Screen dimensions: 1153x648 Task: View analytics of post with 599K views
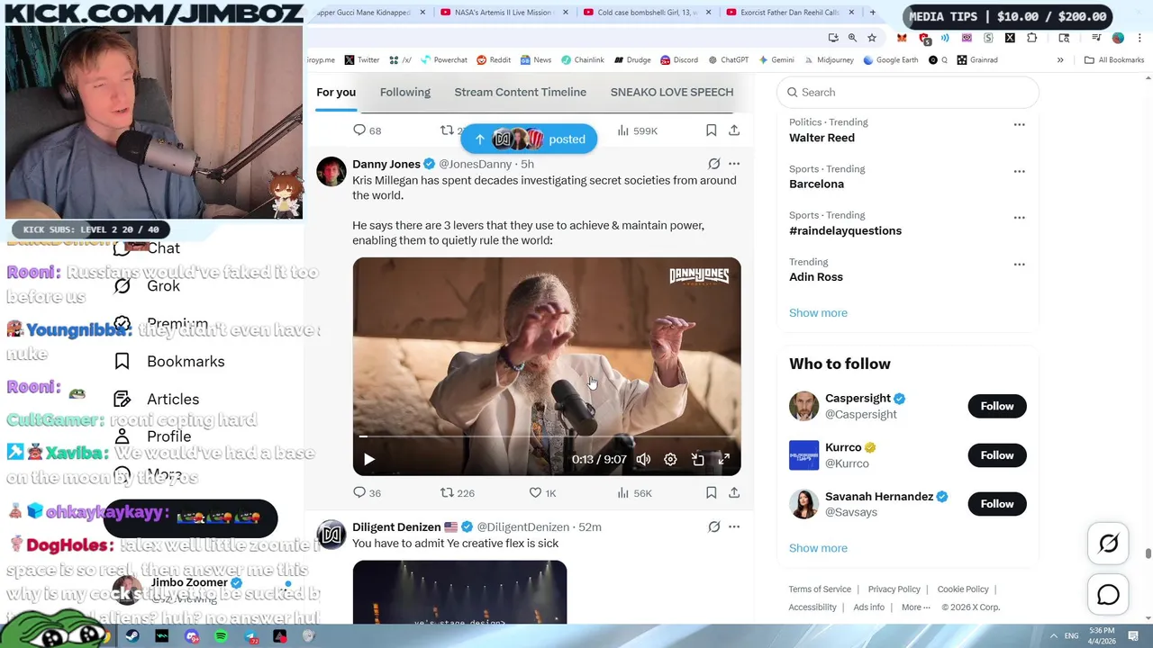(x=637, y=130)
